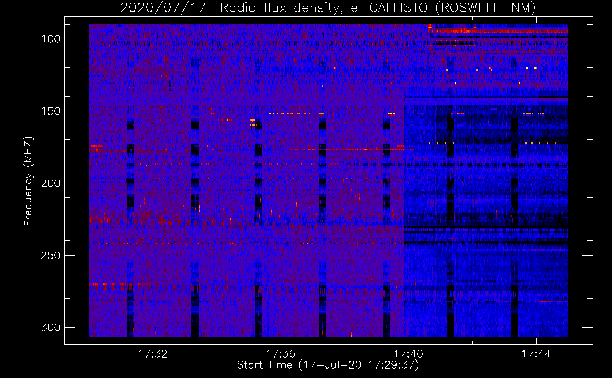Click the 'Frequency (MHZ)' axis label
Screen dimensions: 612x378
[28, 181]
